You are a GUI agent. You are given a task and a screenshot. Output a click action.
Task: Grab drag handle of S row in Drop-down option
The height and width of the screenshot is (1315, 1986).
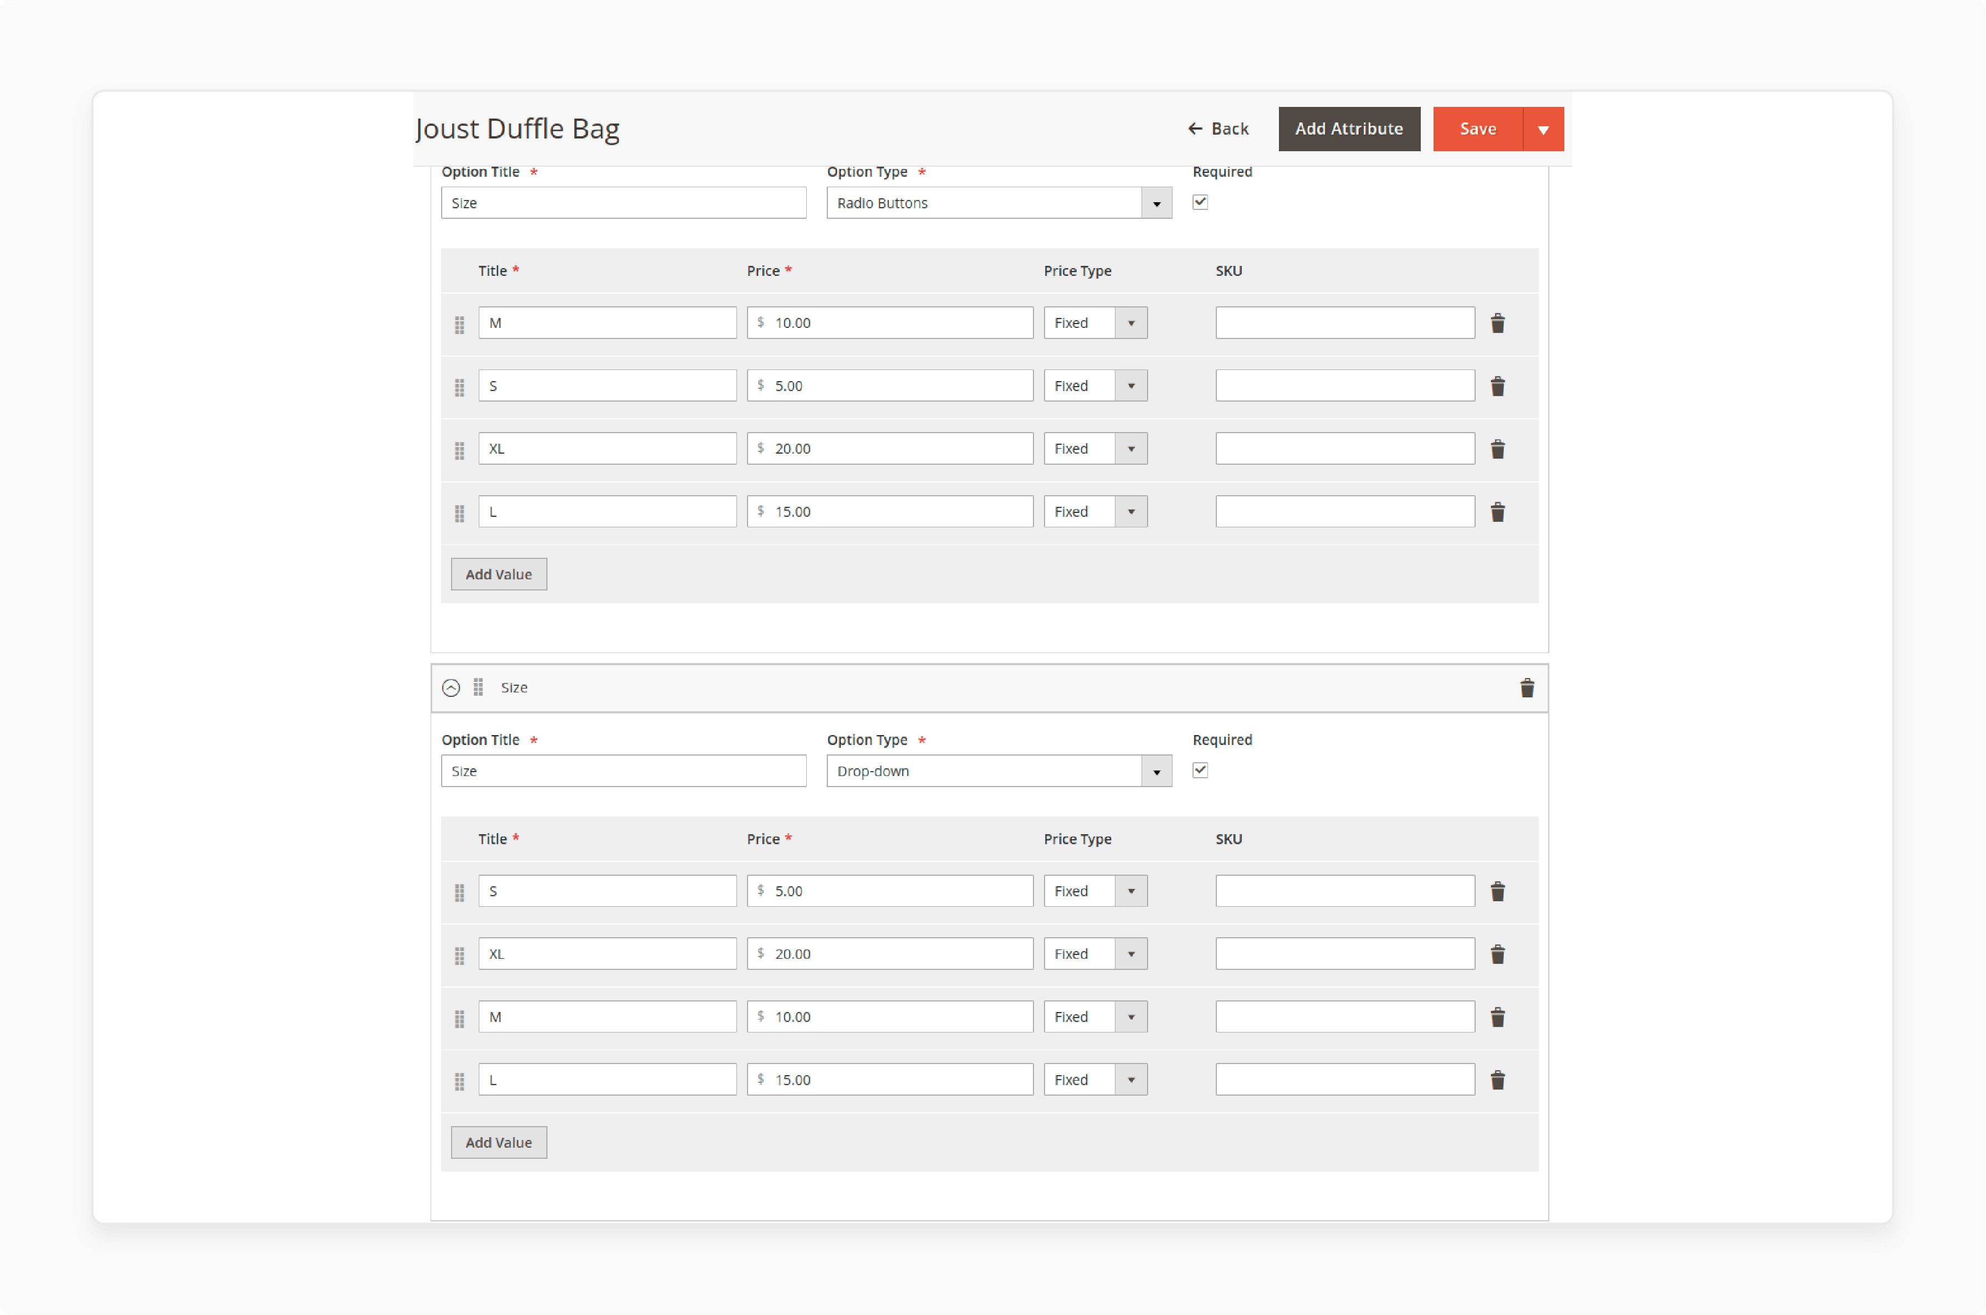coord(459,892)
